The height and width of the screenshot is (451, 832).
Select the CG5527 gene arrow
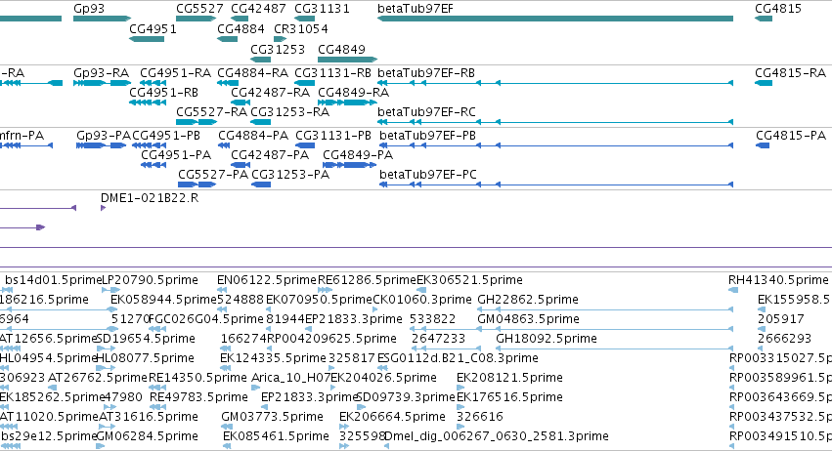pyautogui.click(x=197, y=19)
